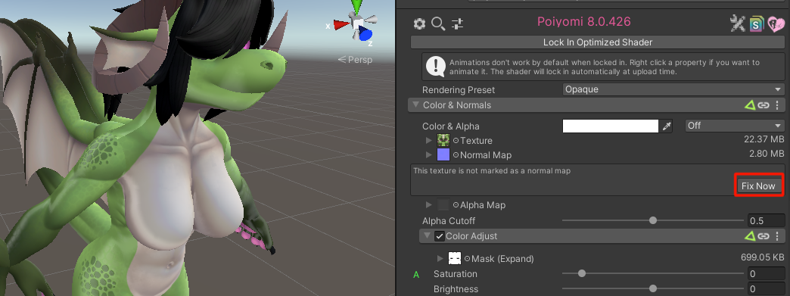Click Lock In Optimized Shader button
Image resolution: width=790 pixels, height=296 pixels.
(598, 42)
